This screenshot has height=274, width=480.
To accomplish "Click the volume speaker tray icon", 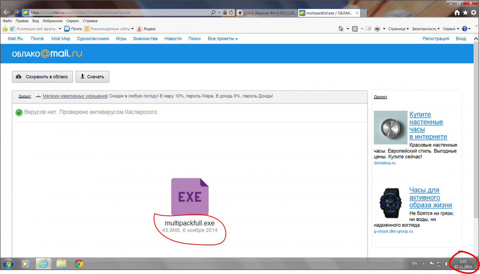I will [446, 264].
